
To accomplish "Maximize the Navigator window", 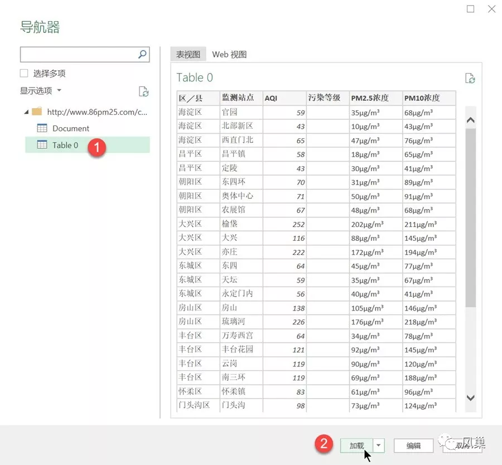I will coord(470,9).
